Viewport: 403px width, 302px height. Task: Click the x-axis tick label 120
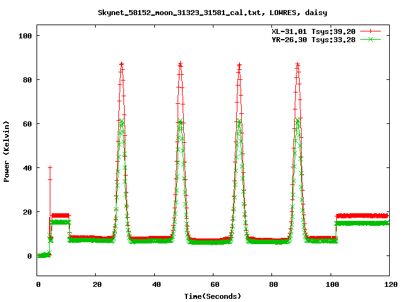(x=391, y=284)
